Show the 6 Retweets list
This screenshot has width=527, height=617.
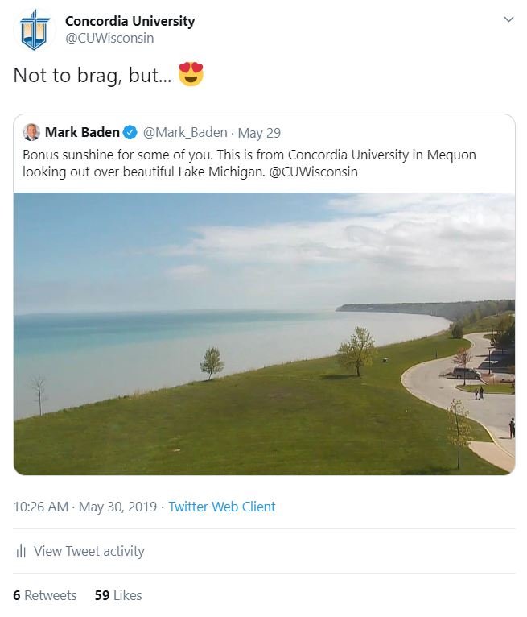click(x=45, y=595)
